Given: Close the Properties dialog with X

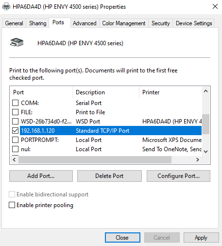Looking at the screenshot, I should pos(215,6).
